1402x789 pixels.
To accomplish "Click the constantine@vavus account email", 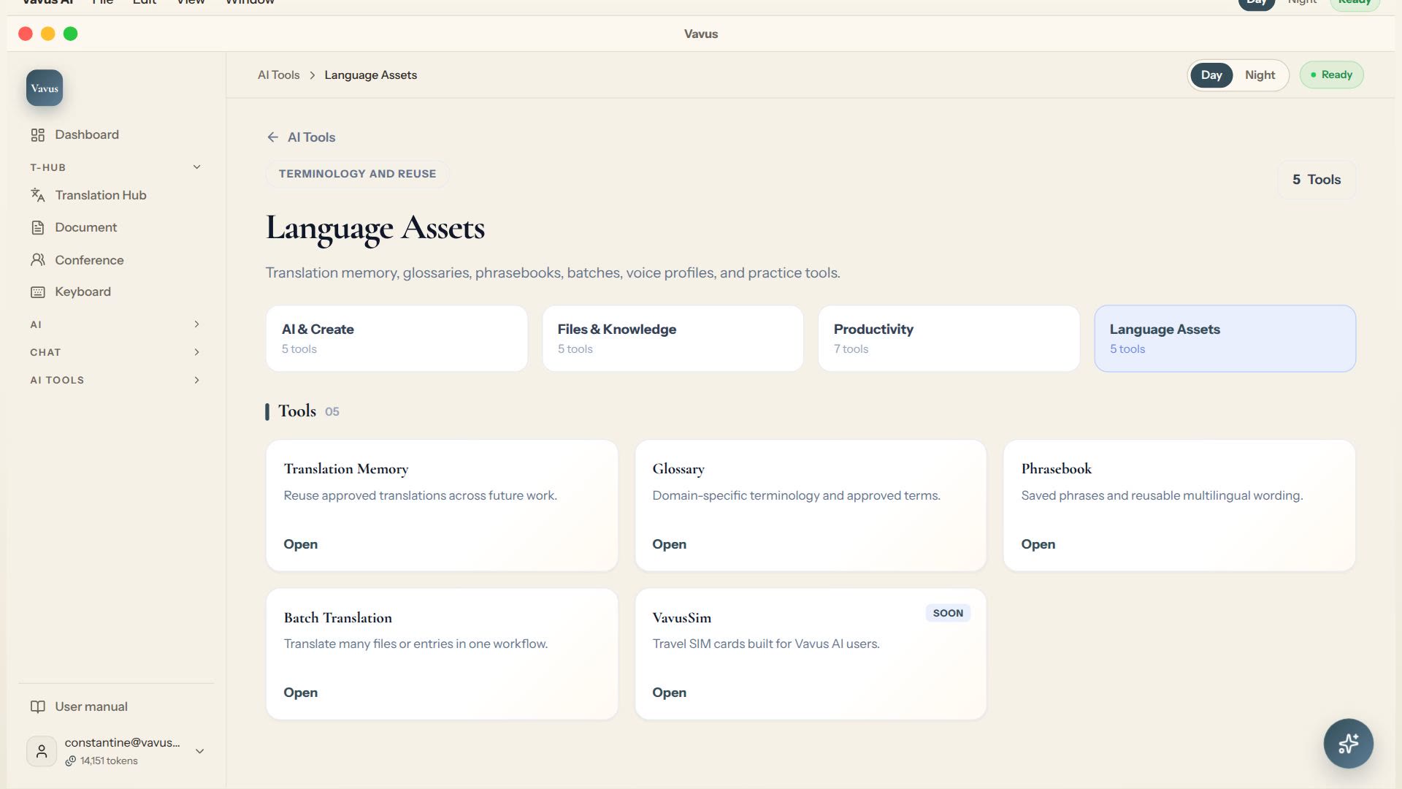I will [x=122, y=743].
